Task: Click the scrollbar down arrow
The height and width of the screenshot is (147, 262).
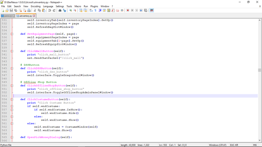Action: pyautogui.click(x=260, y=140)
